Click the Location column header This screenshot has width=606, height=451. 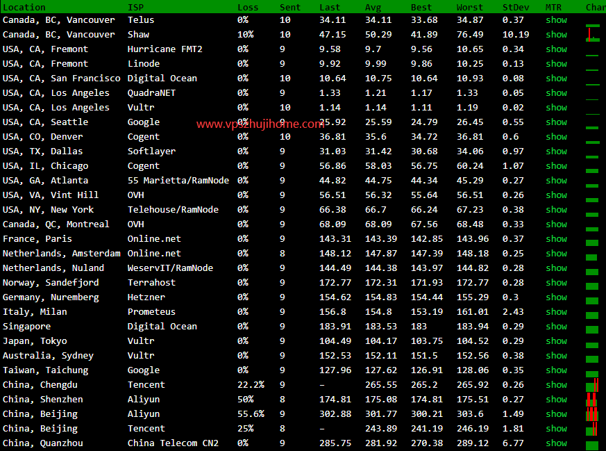pyautogui.click(x=24, y=7)
